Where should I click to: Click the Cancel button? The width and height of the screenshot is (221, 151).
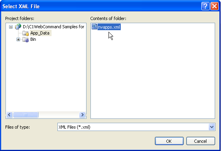tap(201, 141)
